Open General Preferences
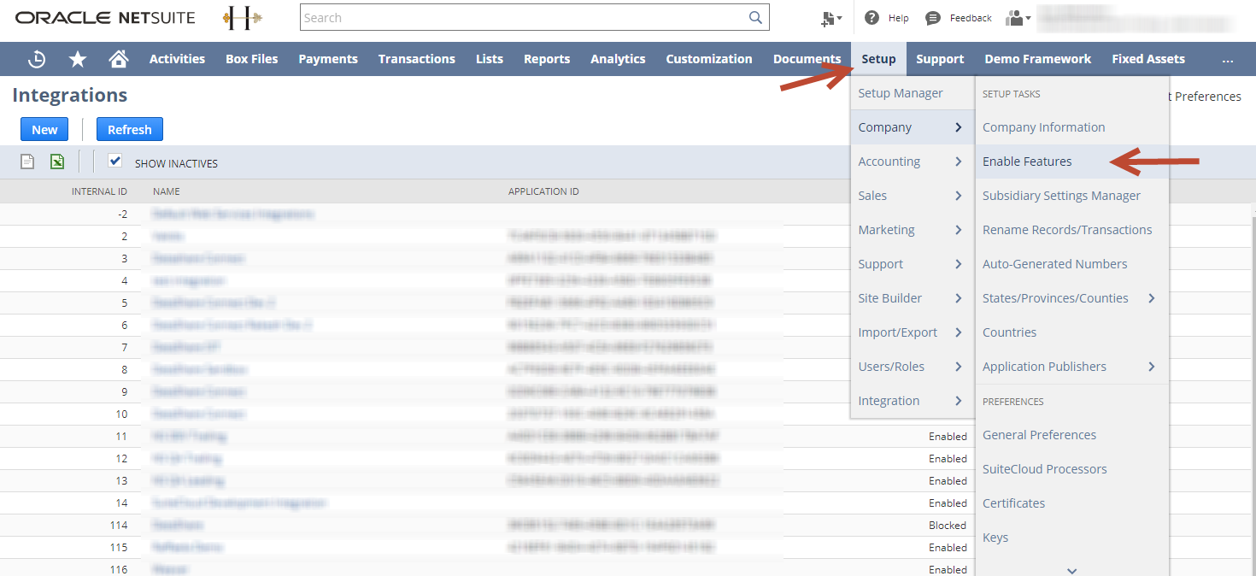Screen dimensions: 1256x576 [x=1040, y=435]
